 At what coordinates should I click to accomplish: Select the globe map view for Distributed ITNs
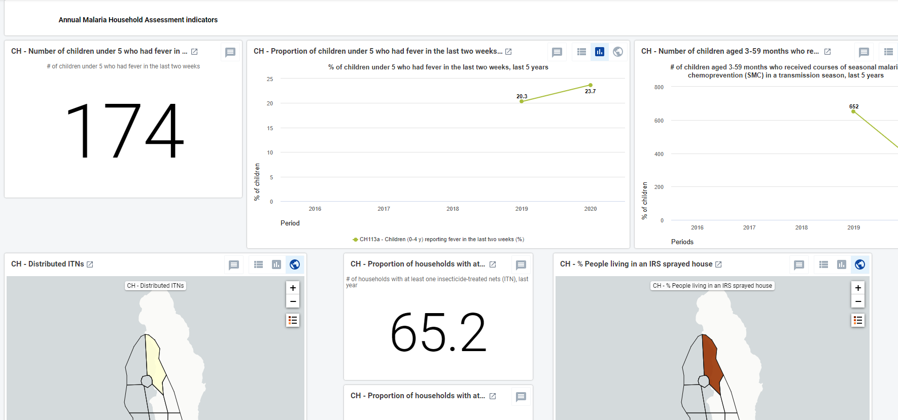(295, 264)
